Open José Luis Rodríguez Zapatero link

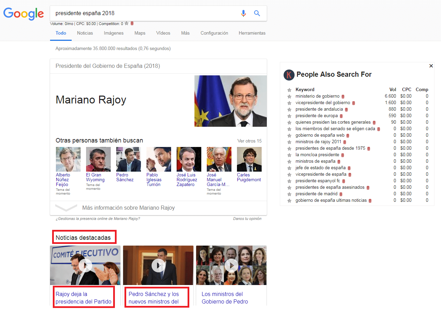tap(187, 180)
